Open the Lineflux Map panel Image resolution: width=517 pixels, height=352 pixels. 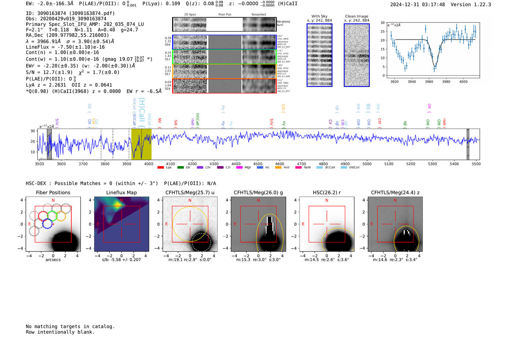coord(121,224)
